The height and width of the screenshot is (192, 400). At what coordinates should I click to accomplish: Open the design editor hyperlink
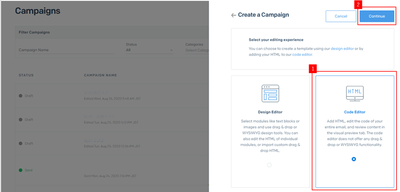tap(342, 48)
